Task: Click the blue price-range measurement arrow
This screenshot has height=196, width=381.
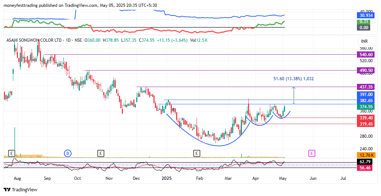Action: (x=294, y=95)
